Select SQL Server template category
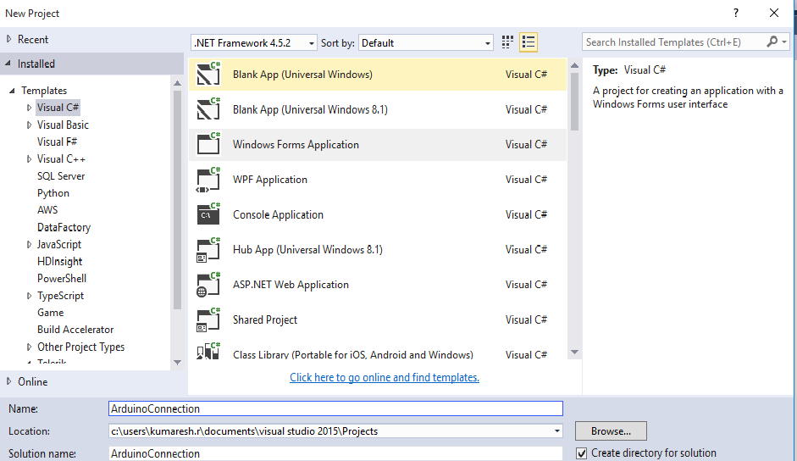The image size is (797, 461). (61, 176)
